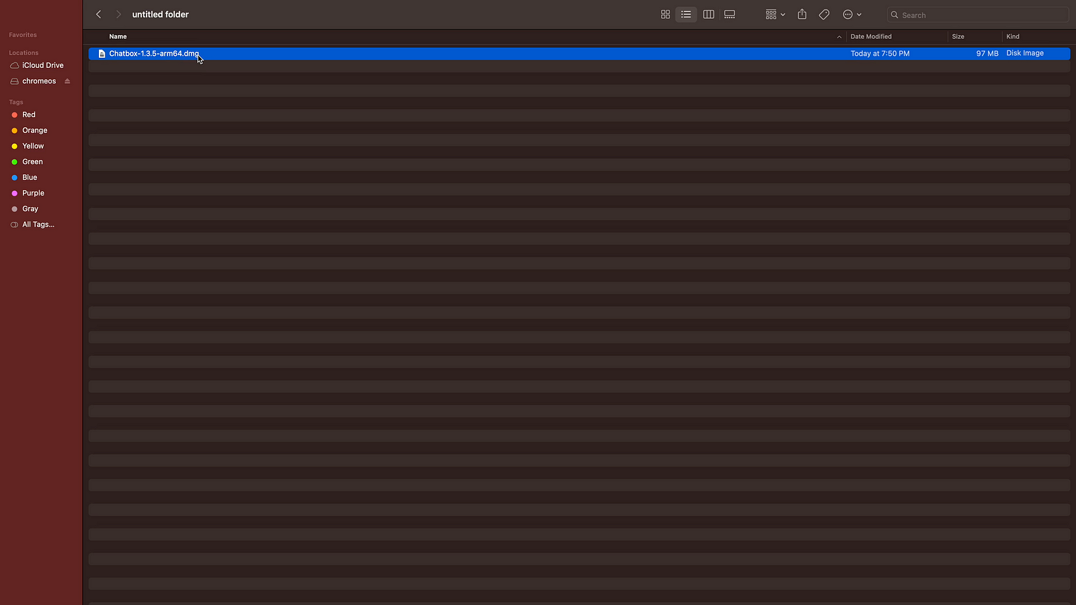Screen dimensions: 1076x605
Task: Toggle sort direction chevron in Name column
Action: 839,37
